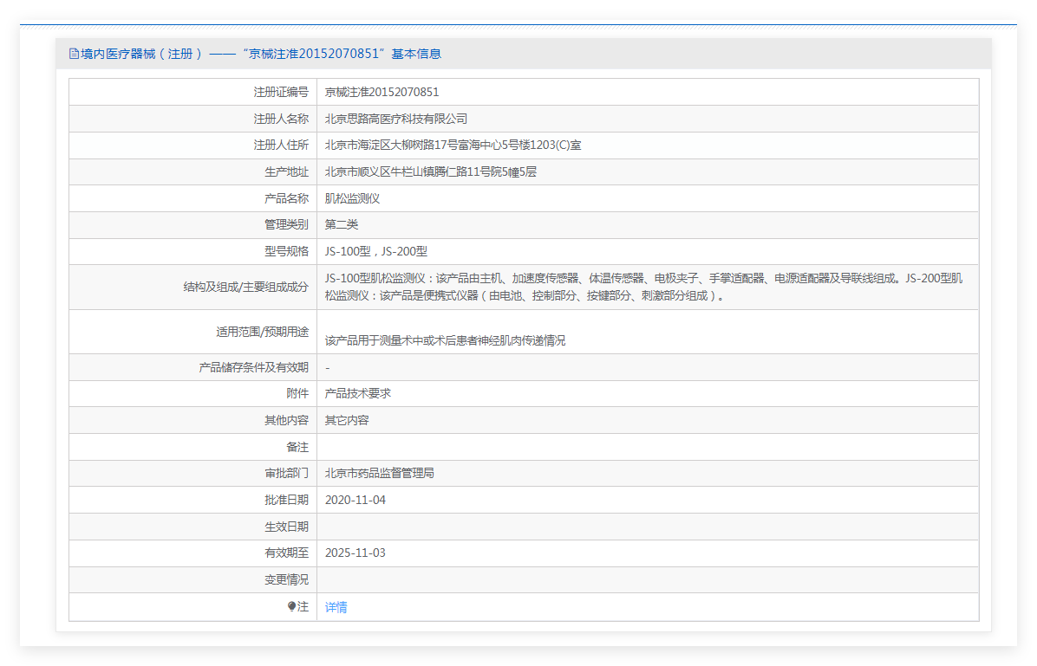Image resolution: width=1037 pixels, height=666 pixels.
Task: Select registration number 京械注准20152070851 in table
Action: (x=382, y=92)
